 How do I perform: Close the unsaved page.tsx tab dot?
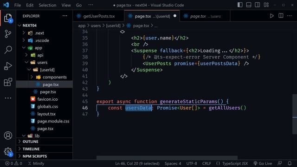175,16
